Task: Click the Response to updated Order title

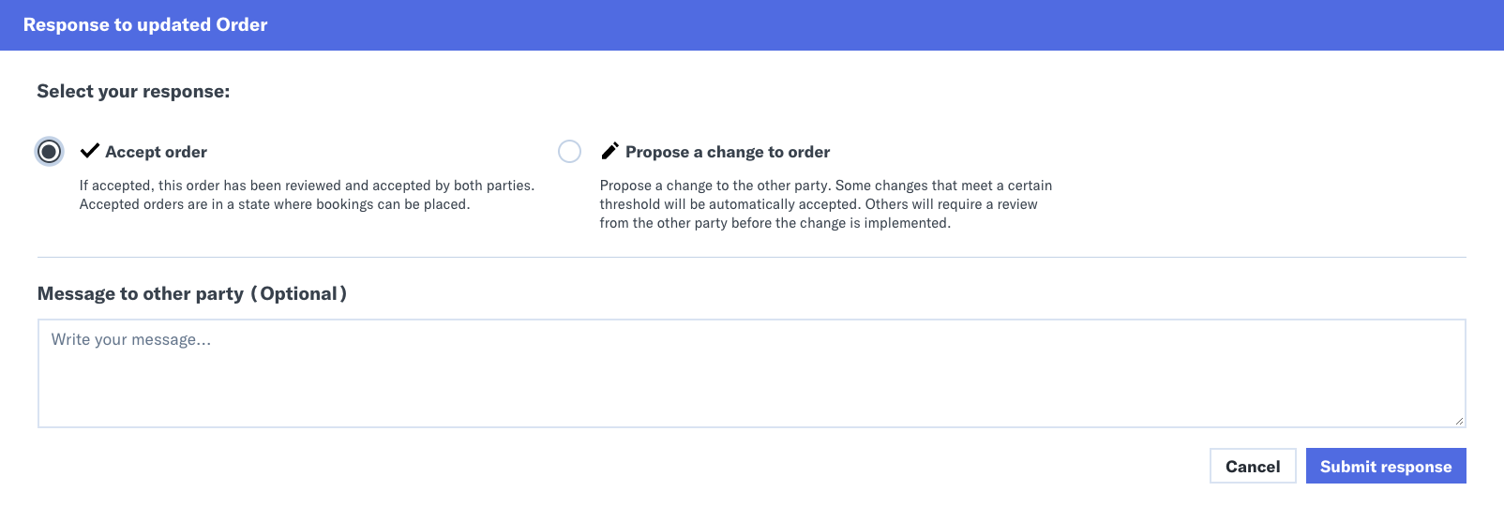Action: [x=145, y=25]
